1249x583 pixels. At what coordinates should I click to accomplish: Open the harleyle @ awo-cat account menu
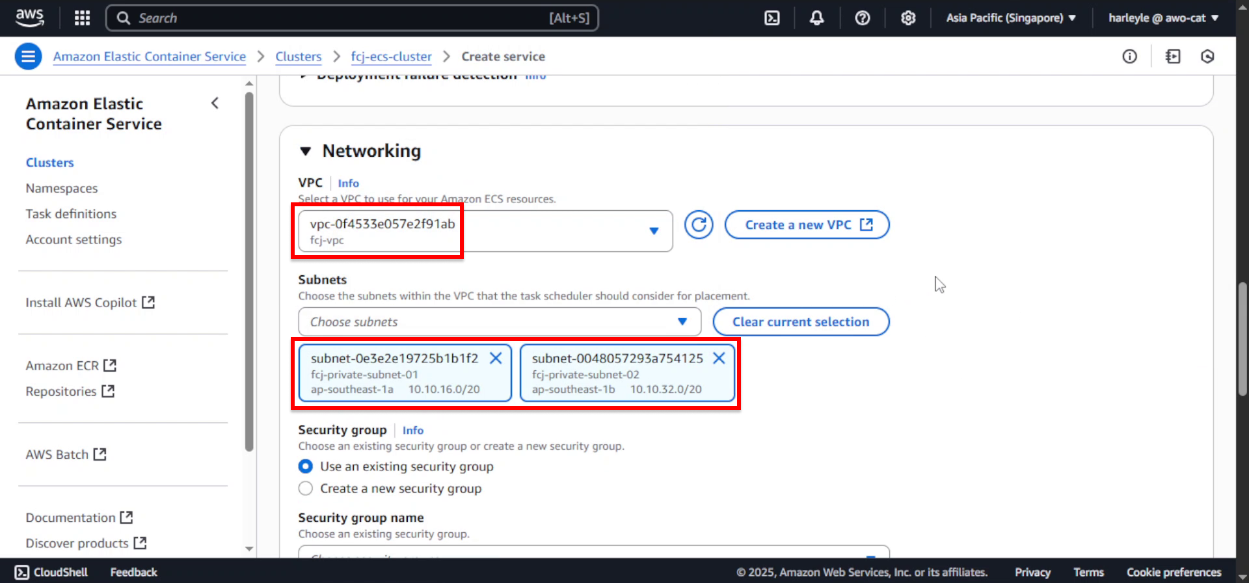1163,18
